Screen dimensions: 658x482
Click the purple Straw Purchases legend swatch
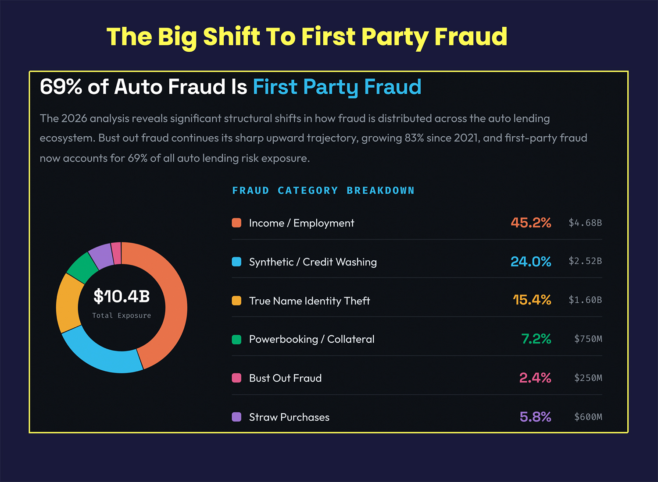pyautogui.click(x=236, y=417)
